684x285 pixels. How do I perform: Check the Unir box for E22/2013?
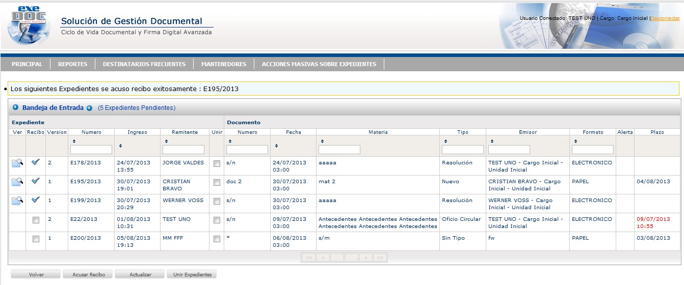pos(217,220)
